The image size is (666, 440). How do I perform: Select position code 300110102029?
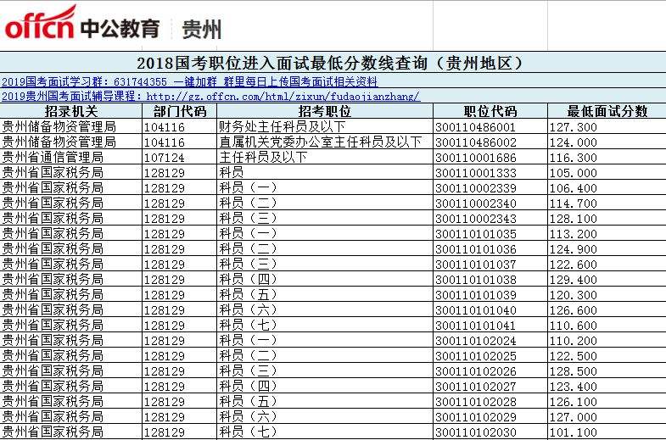click(x=490, y=416)
